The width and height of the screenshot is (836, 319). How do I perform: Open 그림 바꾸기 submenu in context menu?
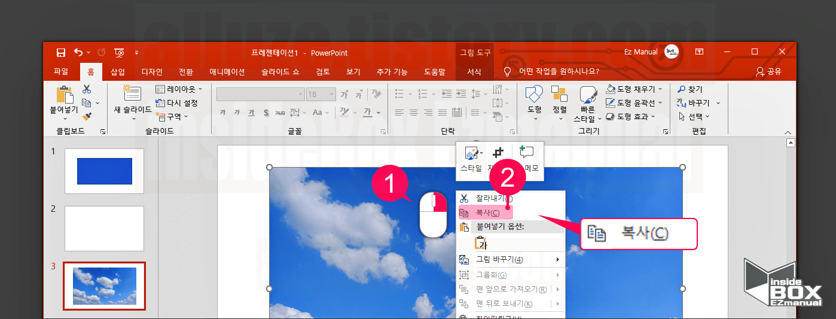point(511,259)
